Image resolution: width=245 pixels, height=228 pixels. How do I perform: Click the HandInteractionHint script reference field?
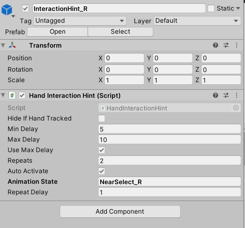(170, 108)
